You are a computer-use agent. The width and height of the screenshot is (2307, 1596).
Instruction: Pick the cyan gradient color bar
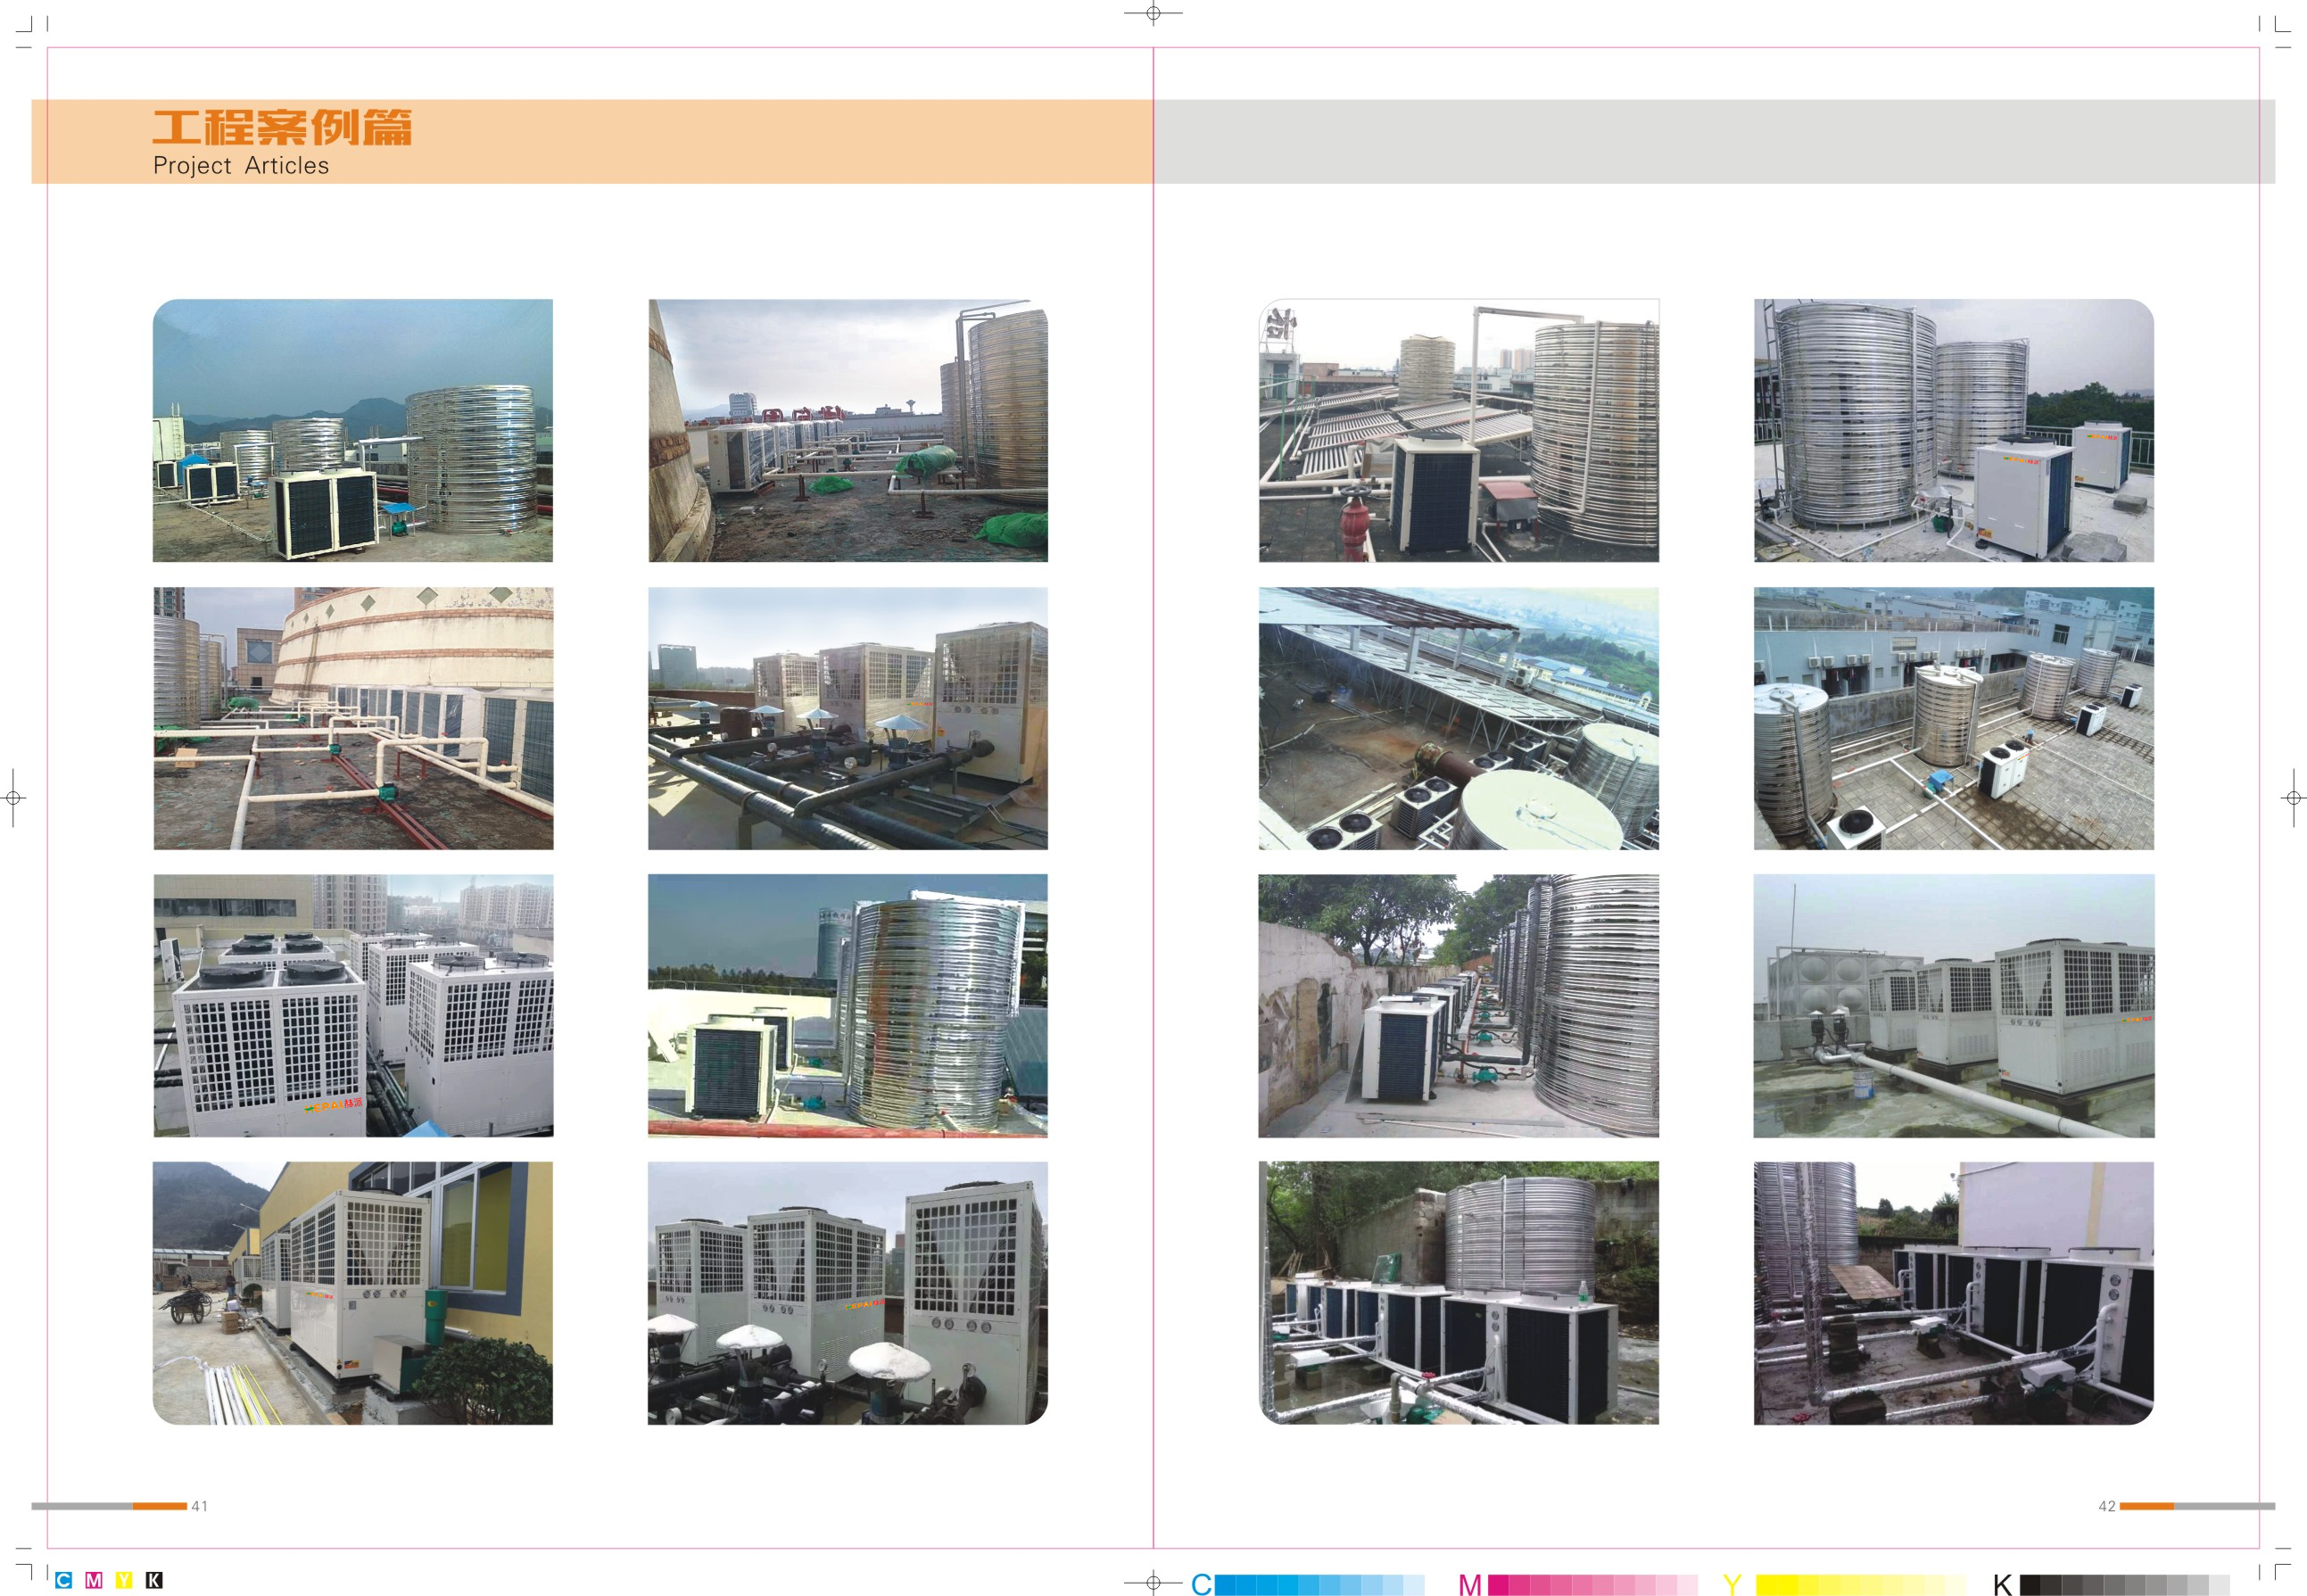(1319, 1585)
